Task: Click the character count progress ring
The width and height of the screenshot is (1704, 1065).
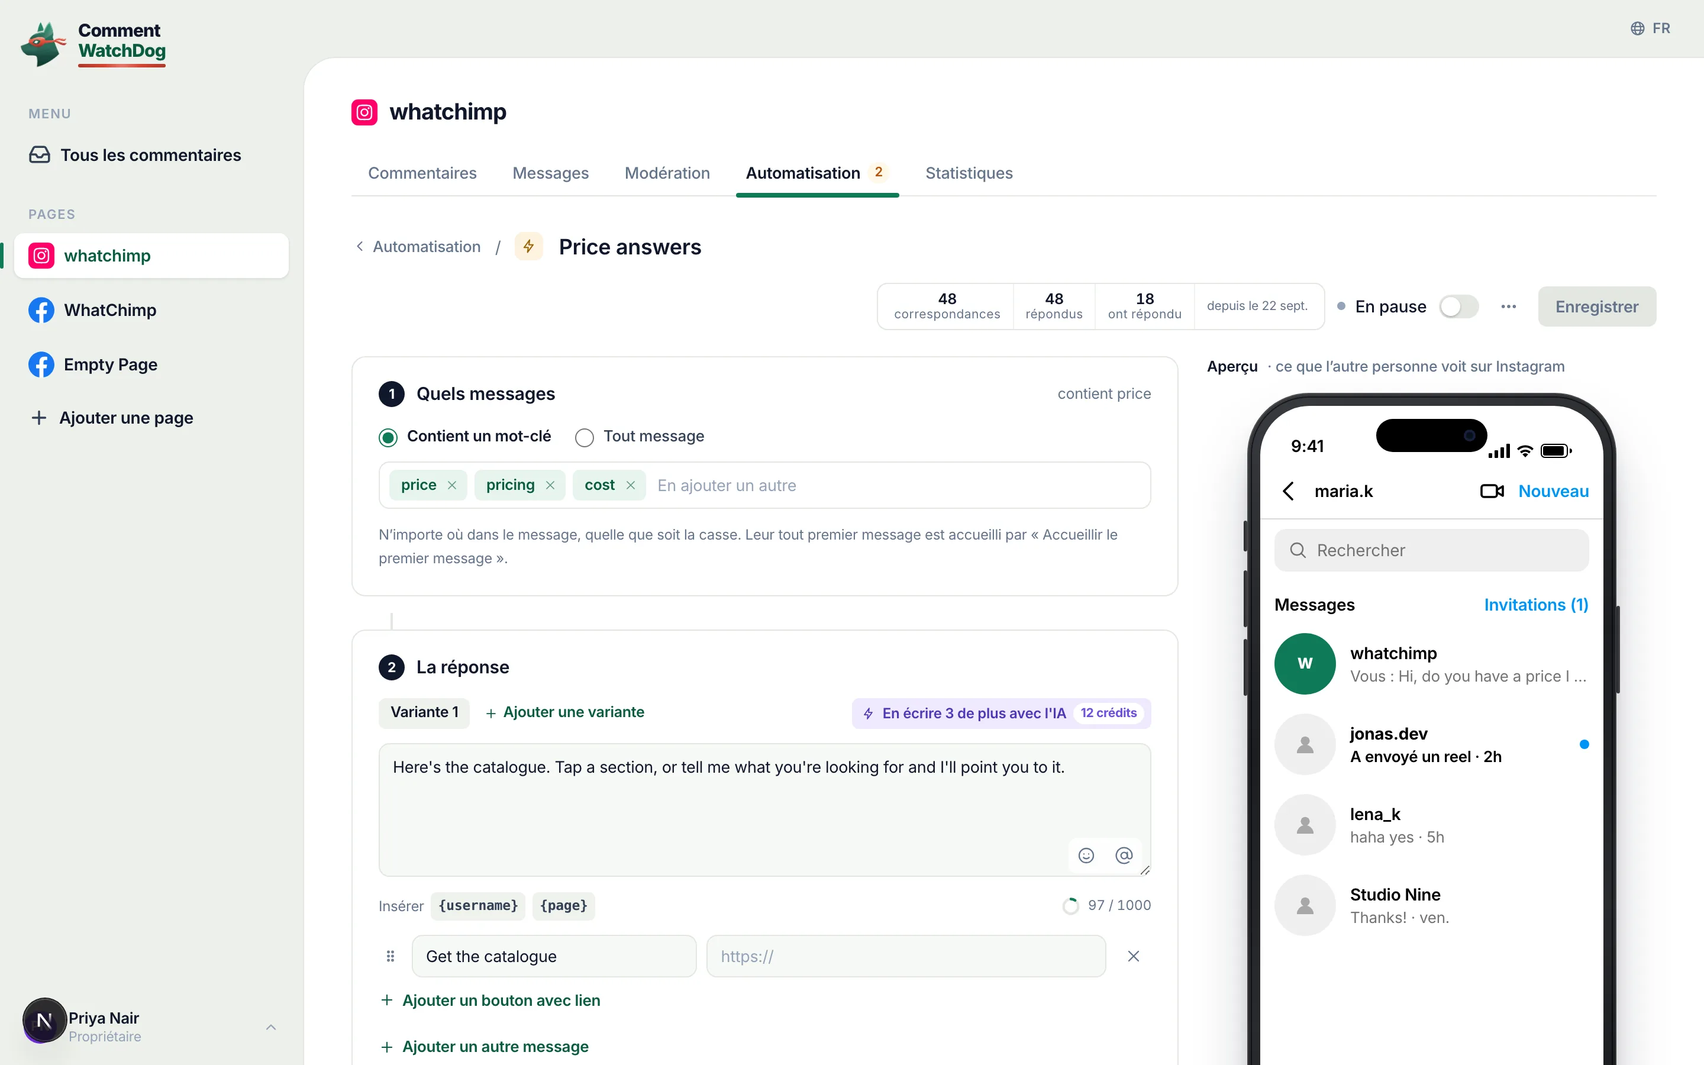Action: [1070, 906]
